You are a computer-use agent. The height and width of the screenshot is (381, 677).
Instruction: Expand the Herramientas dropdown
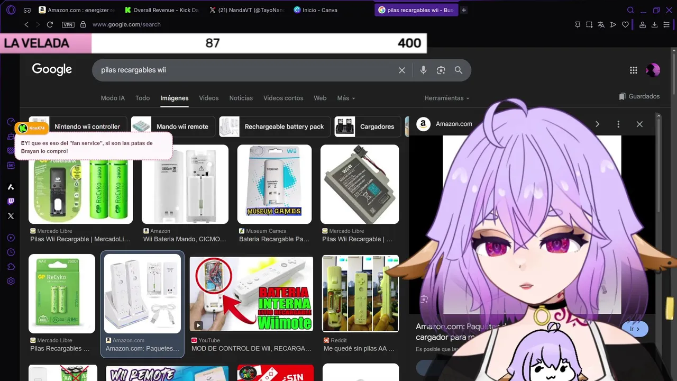click(x=446, y=98)
